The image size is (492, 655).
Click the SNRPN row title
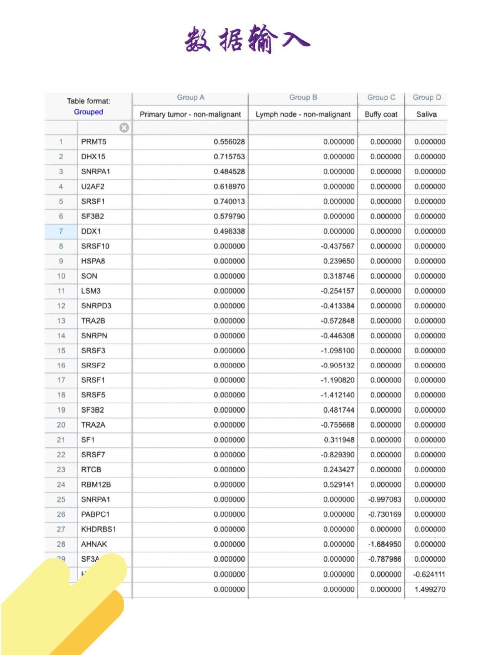tap(94, 336)
